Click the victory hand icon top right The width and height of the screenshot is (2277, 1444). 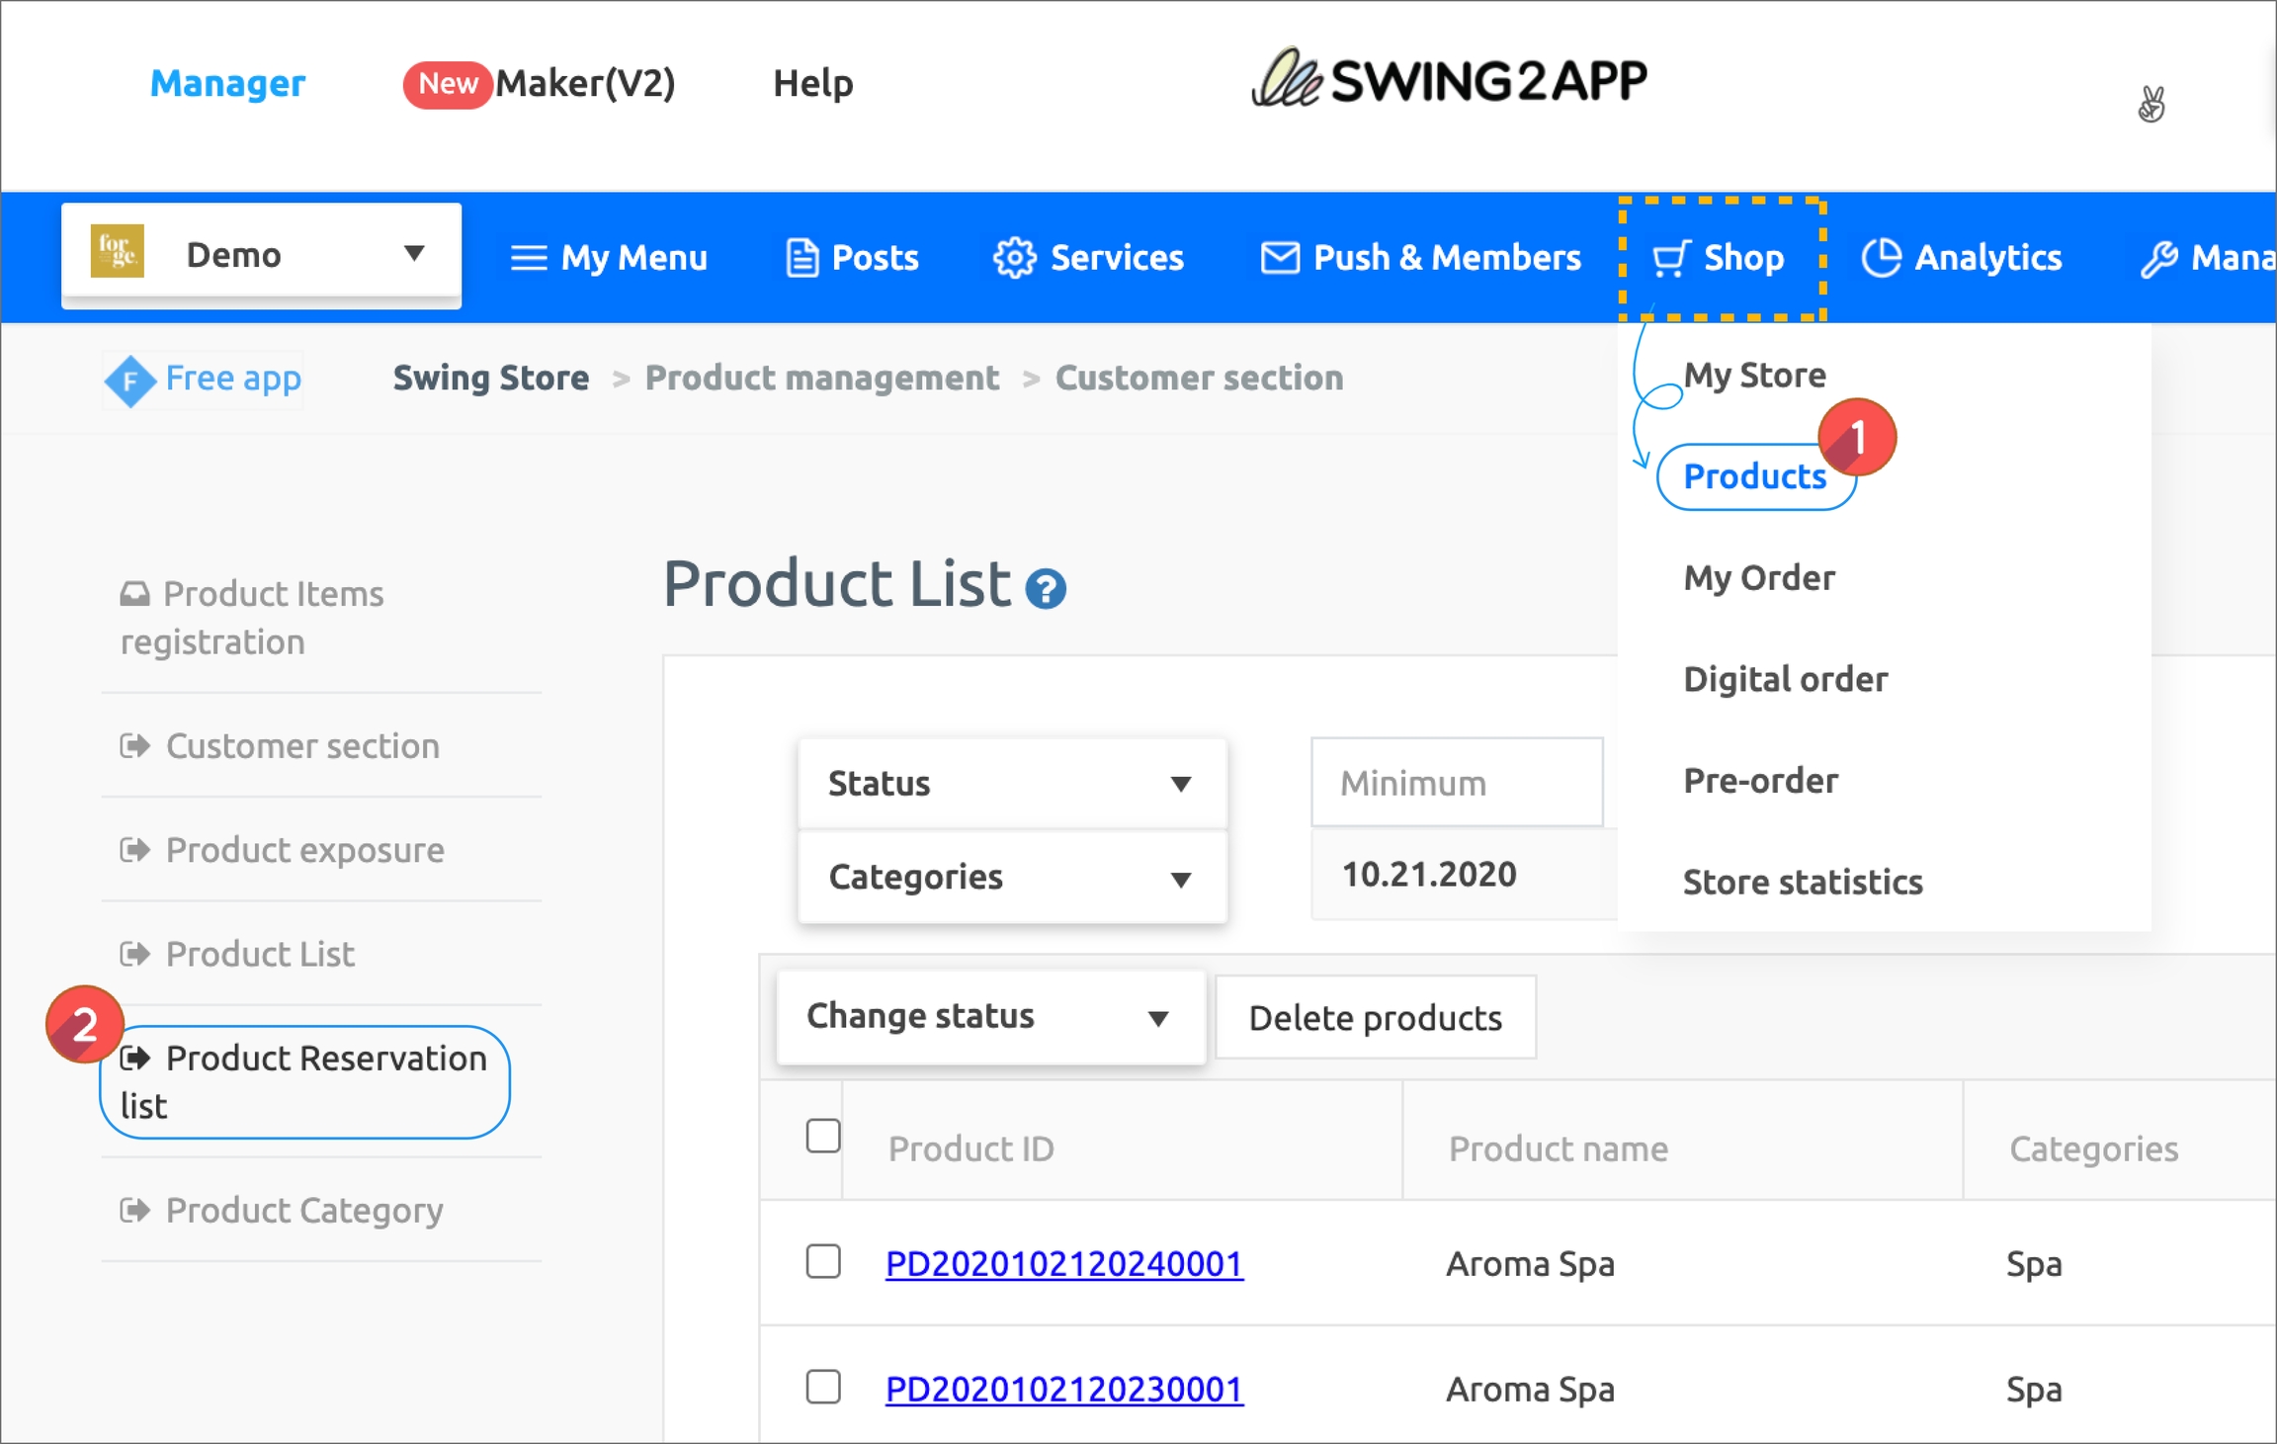click(2151, 105)
